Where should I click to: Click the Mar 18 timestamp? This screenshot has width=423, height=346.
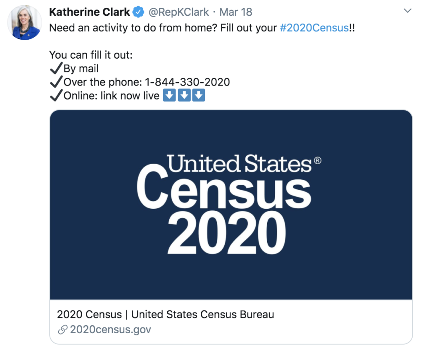236,12
